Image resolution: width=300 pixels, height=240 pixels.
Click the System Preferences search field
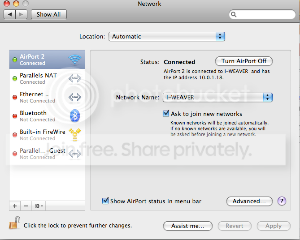(262, 14)
